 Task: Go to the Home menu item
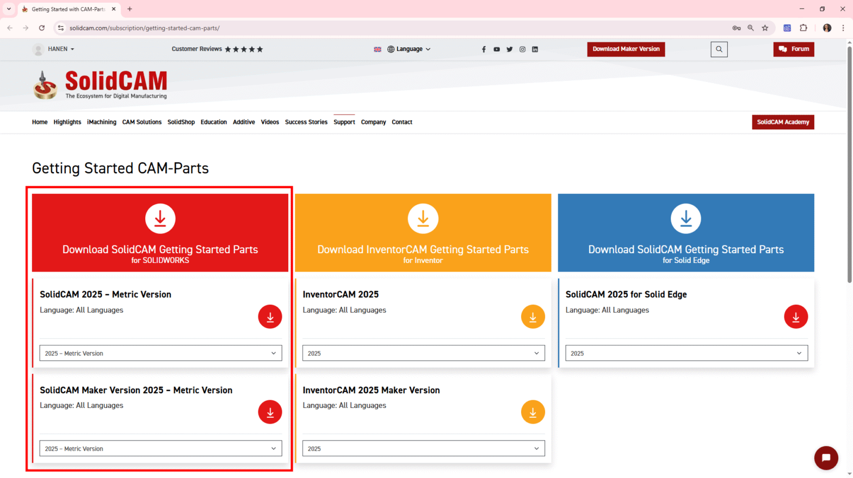click(x=40, y=122)
